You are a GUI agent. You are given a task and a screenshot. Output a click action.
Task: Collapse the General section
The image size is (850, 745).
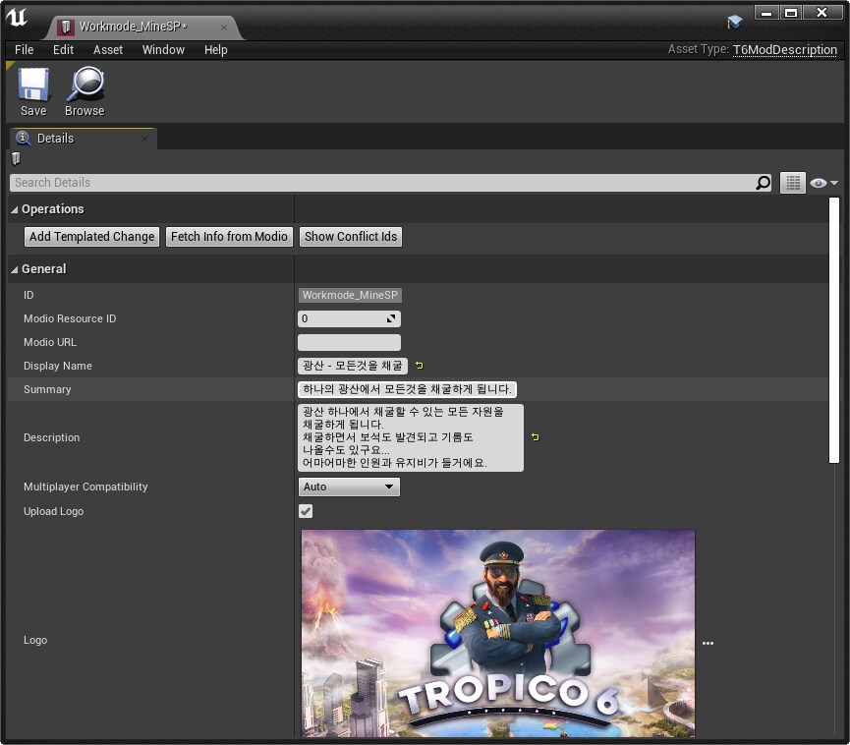tap(15, 269)
